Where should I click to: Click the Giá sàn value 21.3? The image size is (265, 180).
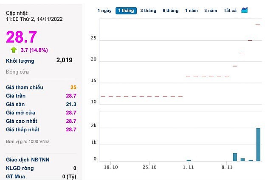[x=71, y=104]
